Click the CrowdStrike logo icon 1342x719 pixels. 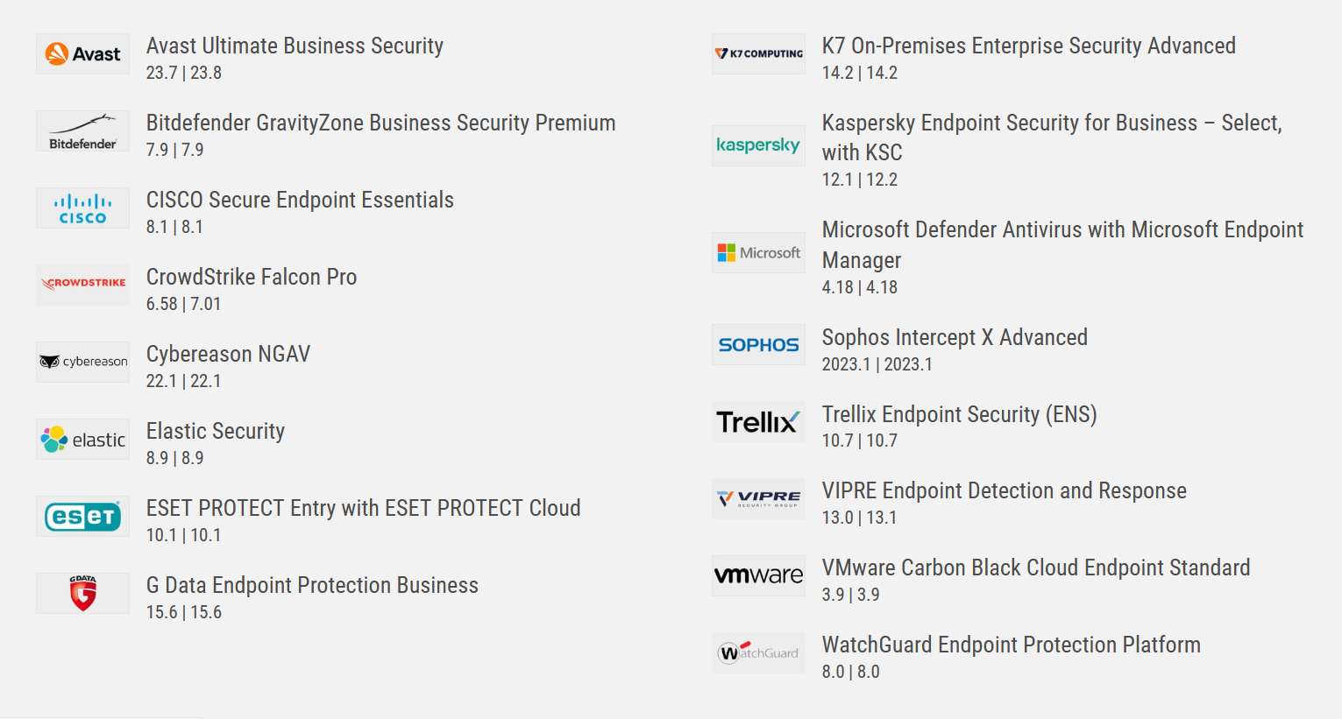coord(82,285)
